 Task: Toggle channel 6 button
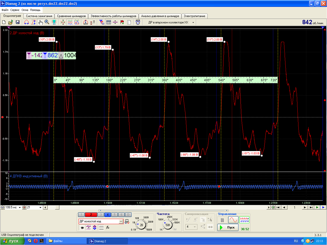[121, 215]
